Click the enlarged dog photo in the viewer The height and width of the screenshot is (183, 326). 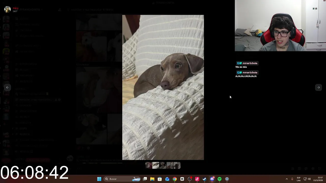click(x=163, y=87)
